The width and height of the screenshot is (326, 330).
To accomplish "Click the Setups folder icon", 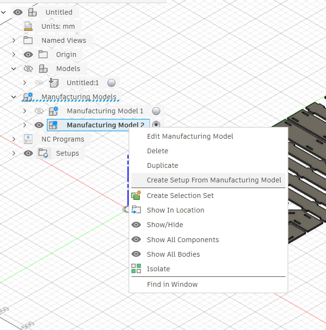I will (x=43, y=153).
